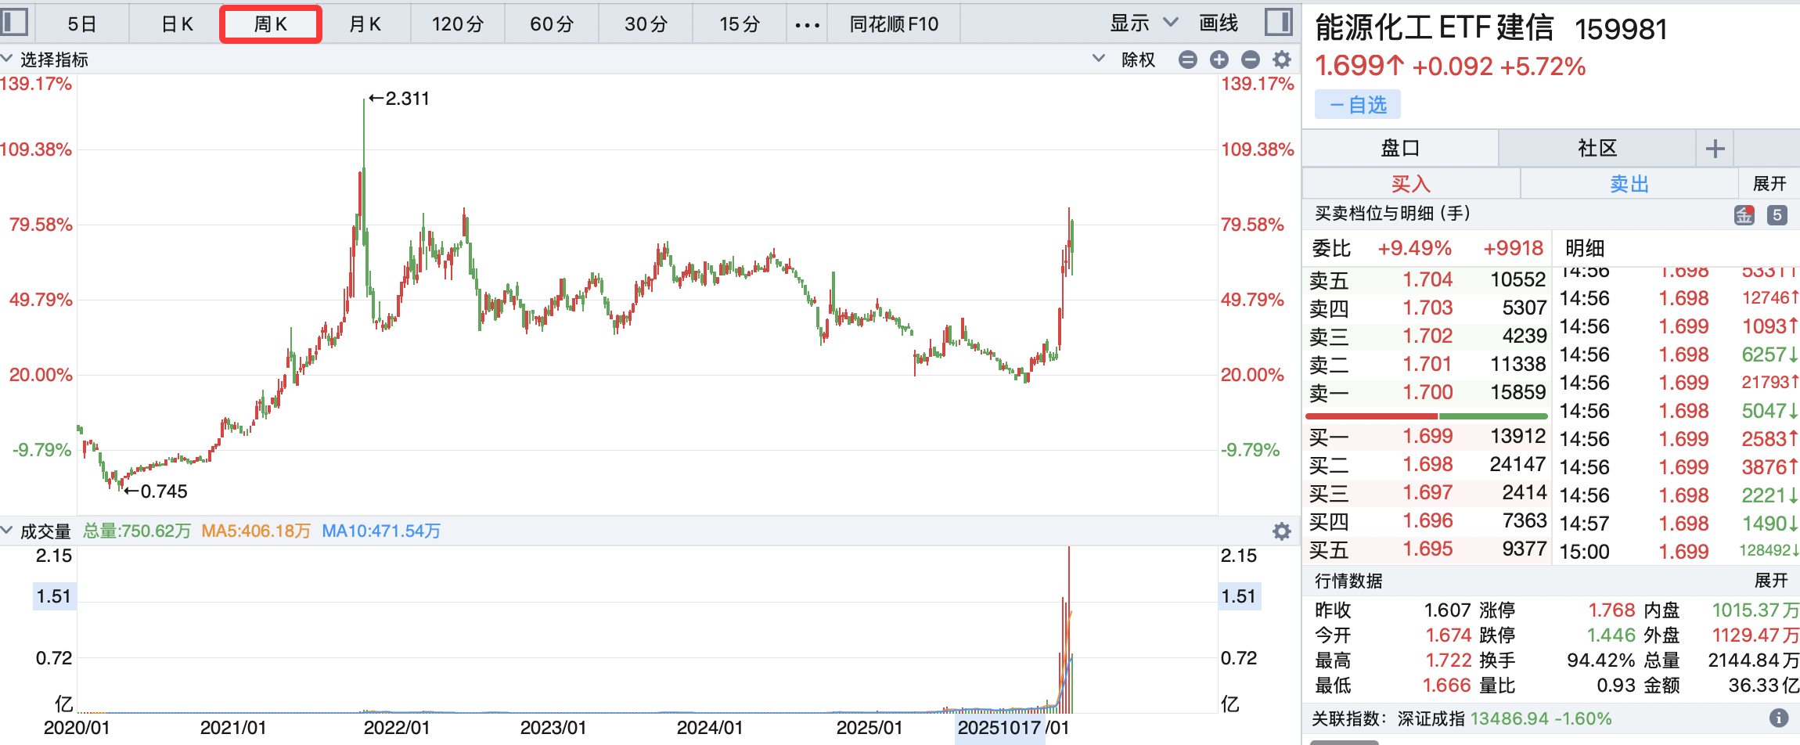This screenshot has height=745, width=1800.
Task: Open main chart settings gear
Action: pos(1282,59)
